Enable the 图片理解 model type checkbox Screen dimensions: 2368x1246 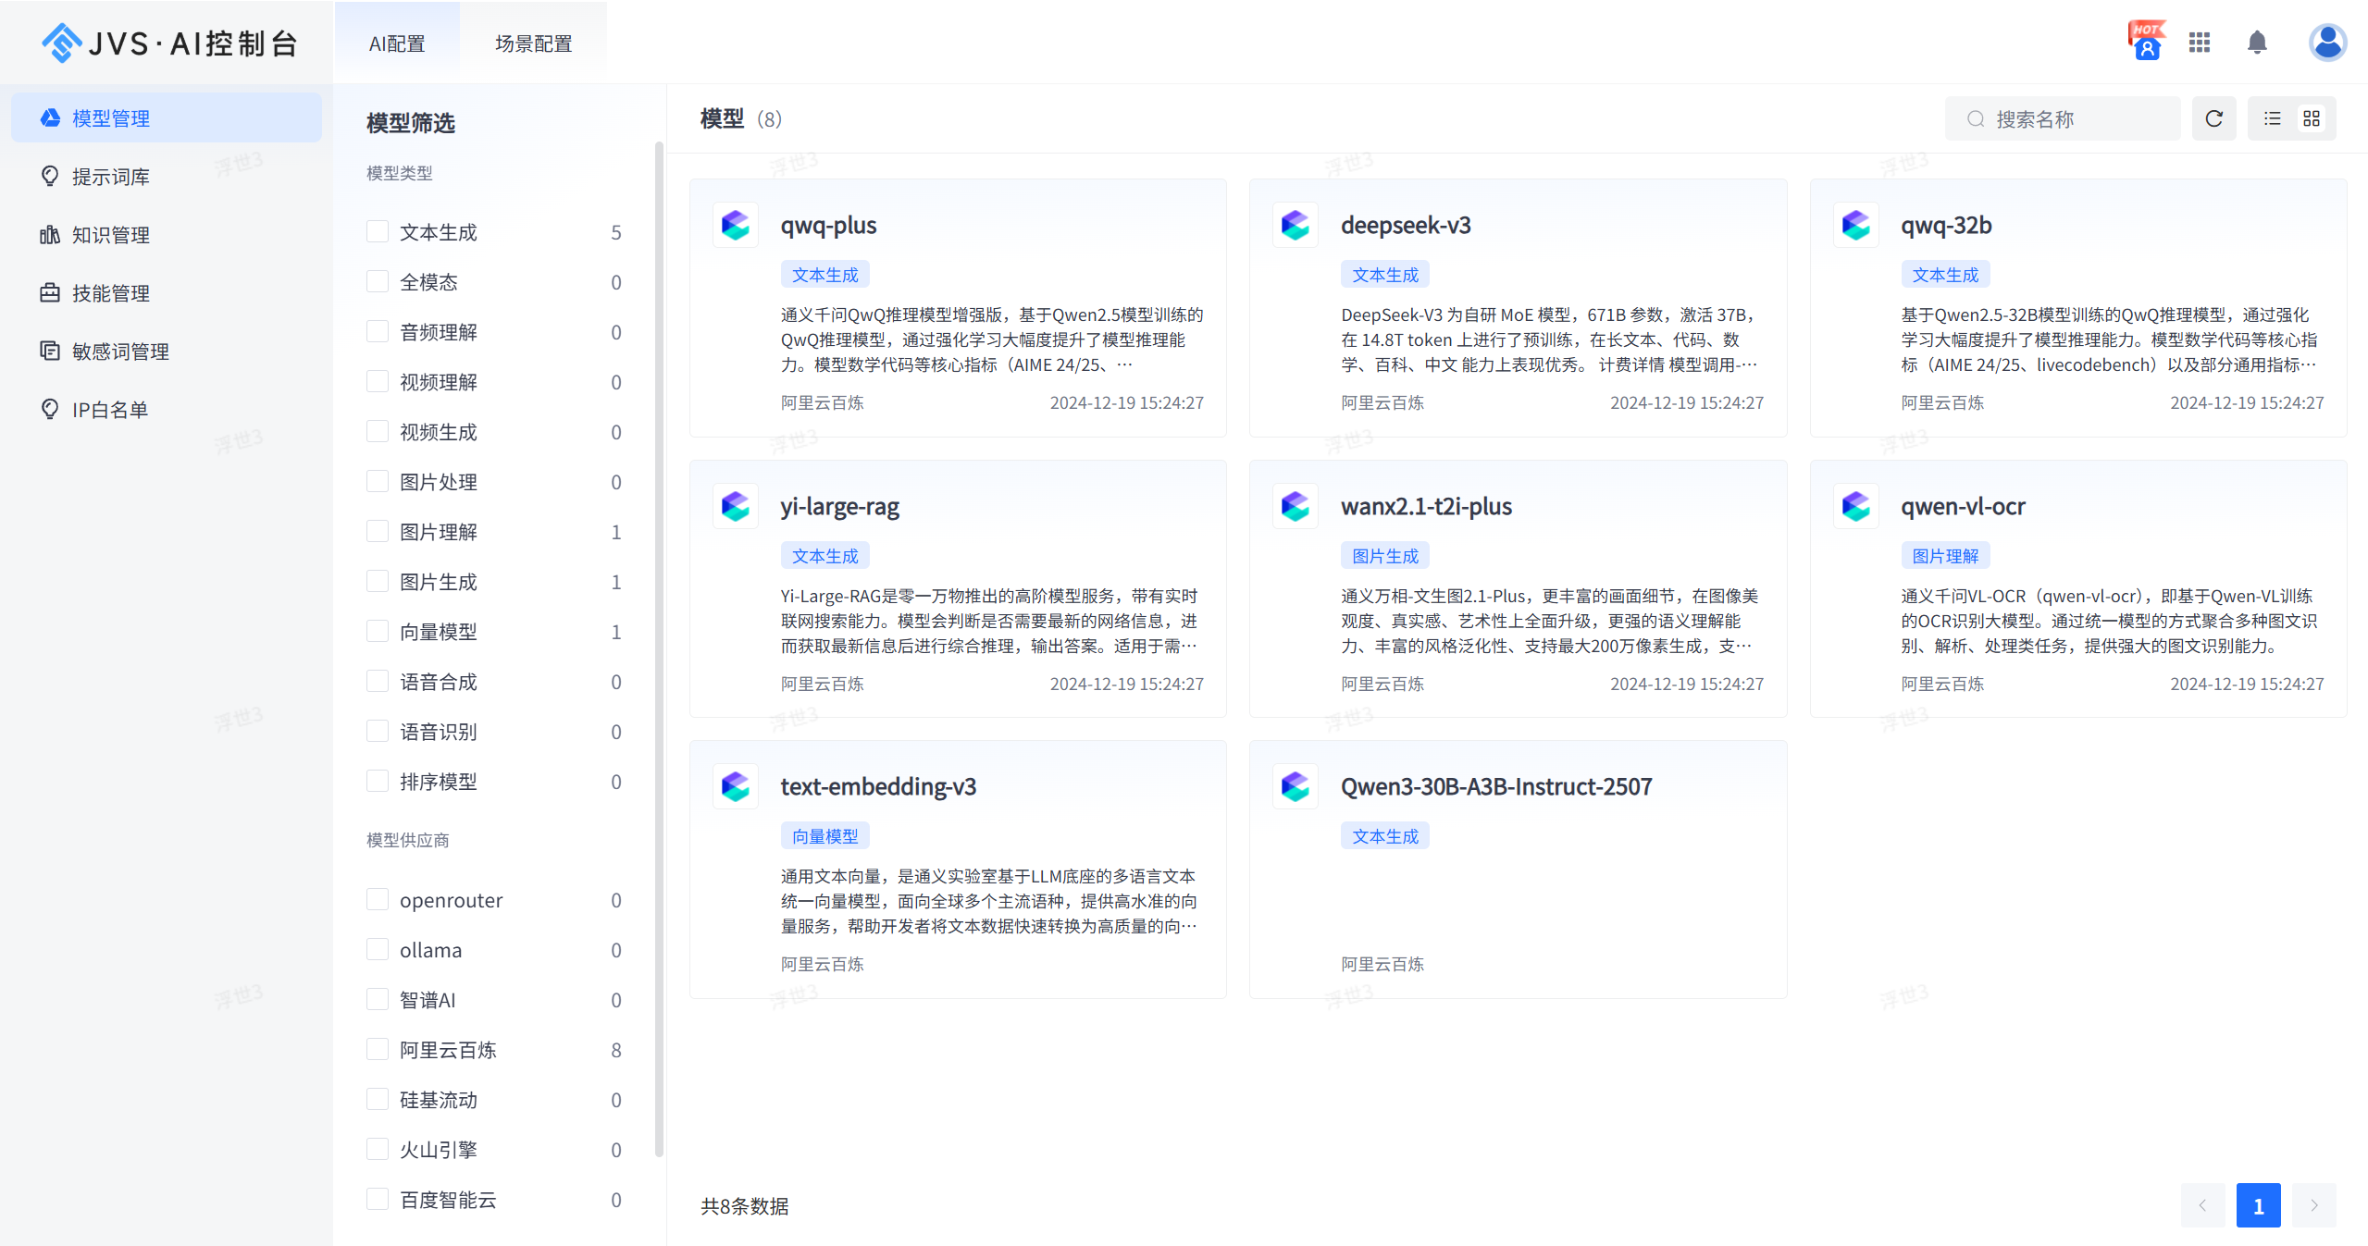click(378, 531)
